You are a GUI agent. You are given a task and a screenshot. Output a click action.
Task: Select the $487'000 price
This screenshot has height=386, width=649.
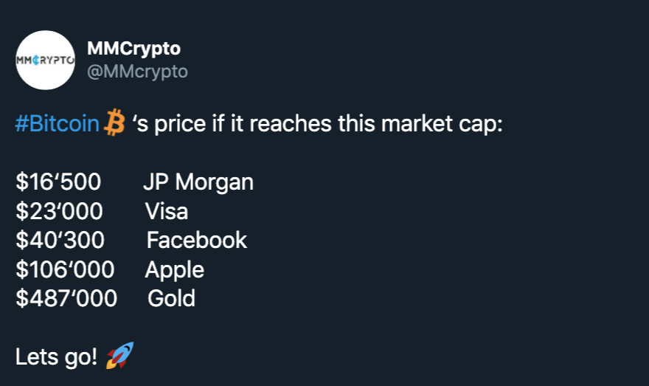pos(66,298)
